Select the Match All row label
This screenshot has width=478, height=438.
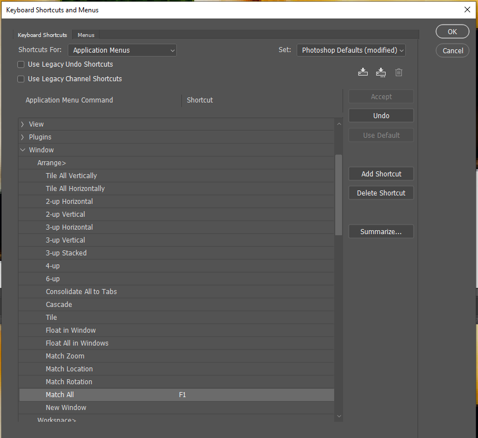pyautogui.click(x=60, y=395)
